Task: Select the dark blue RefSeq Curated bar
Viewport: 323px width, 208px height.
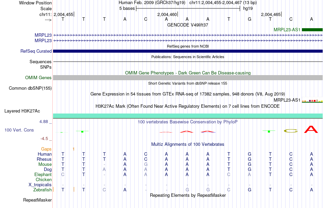Action: click(x=188, y=51)
